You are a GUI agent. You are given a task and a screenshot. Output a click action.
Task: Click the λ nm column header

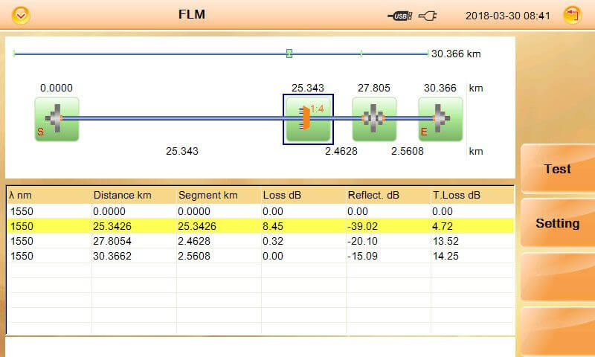point(21,196)
